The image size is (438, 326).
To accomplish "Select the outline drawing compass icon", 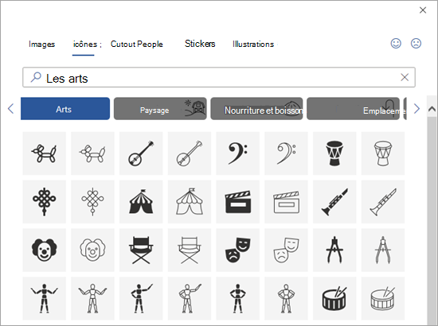I will click(x=383, y=250).
